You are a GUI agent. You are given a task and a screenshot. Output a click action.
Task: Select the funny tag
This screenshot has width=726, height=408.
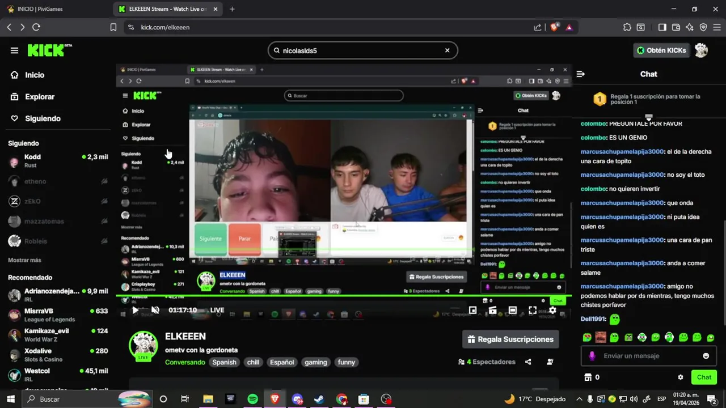coord(347,362)
